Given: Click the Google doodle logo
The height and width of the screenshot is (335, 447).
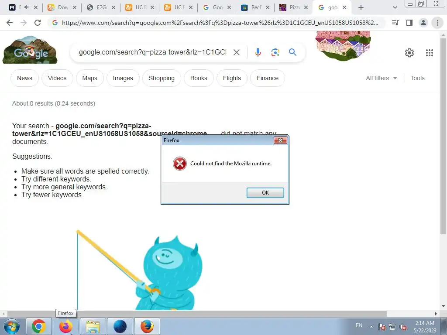Looking at the screenshot, I should [x=30, y=50].
